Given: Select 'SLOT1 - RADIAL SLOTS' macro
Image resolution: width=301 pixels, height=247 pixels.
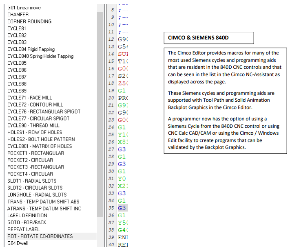Looking at the screenshot, I should click(x=32, y=181).
